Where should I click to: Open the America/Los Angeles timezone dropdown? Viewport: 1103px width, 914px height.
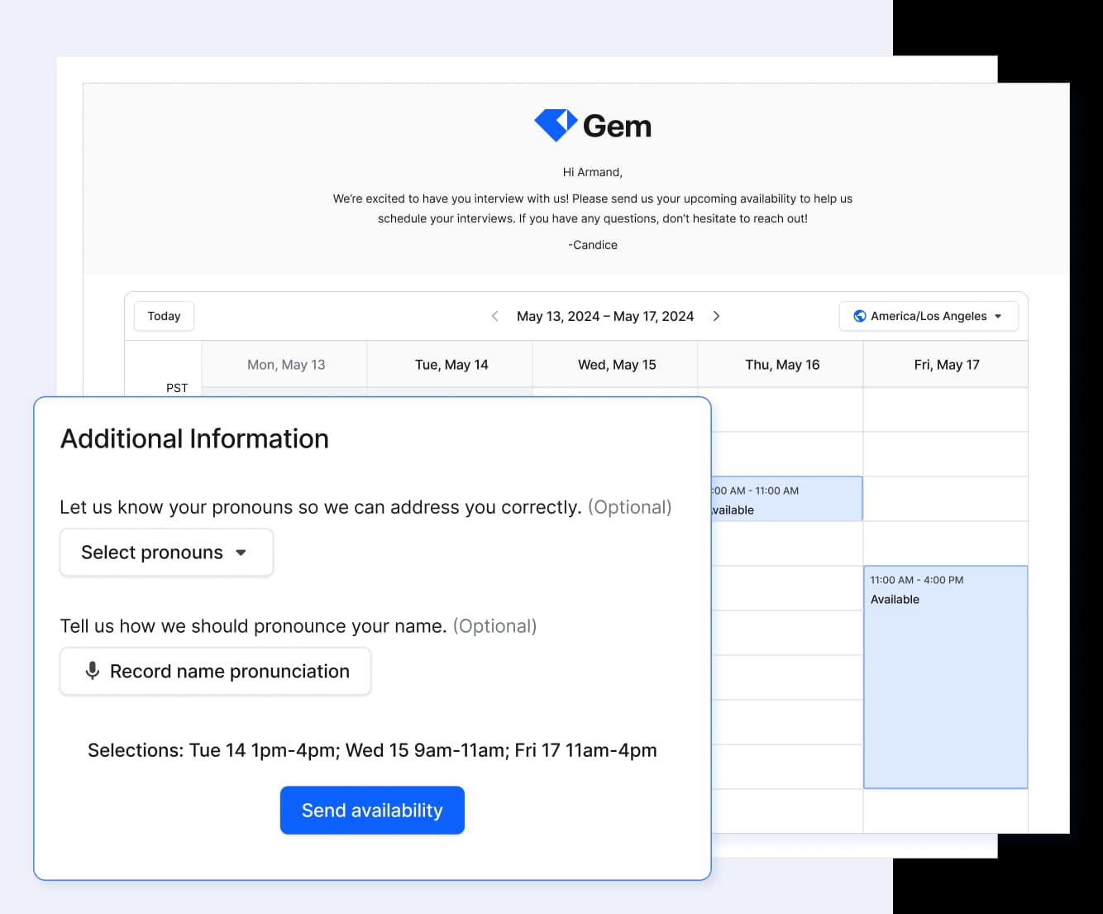[928, 315]
